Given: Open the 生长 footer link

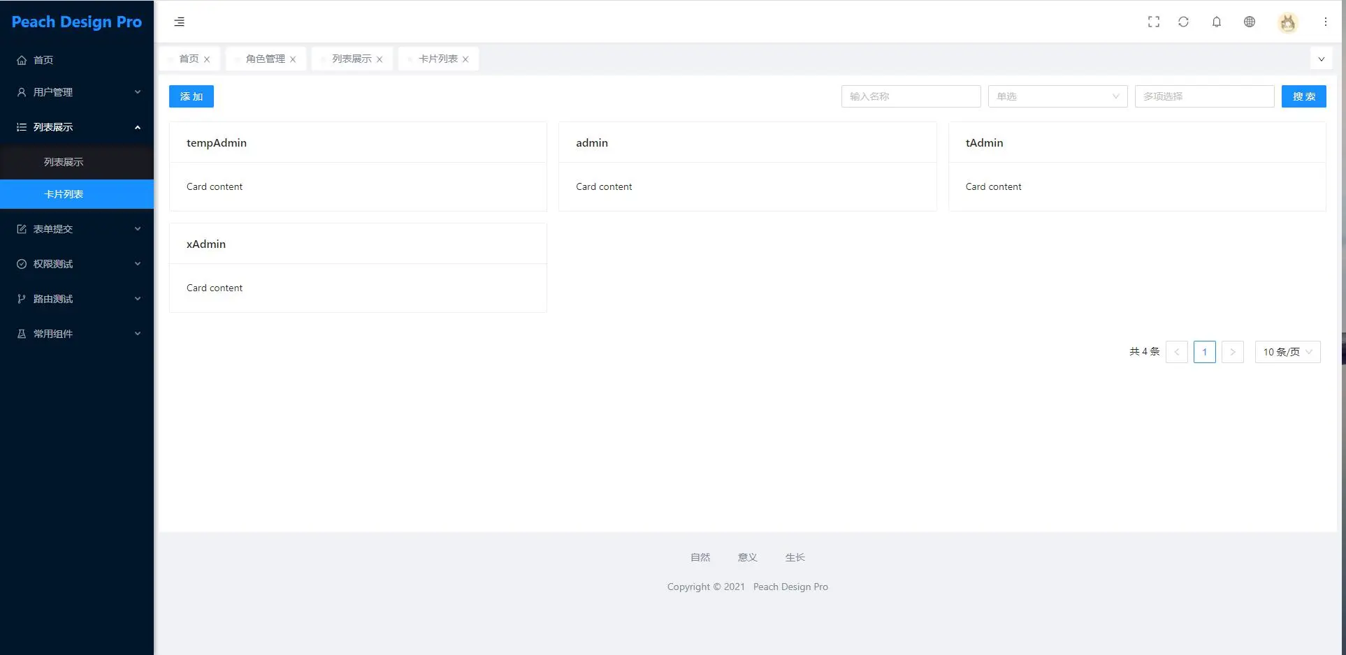Looking at the screenshot, I should pyautogui.click(x=795, y=557).
